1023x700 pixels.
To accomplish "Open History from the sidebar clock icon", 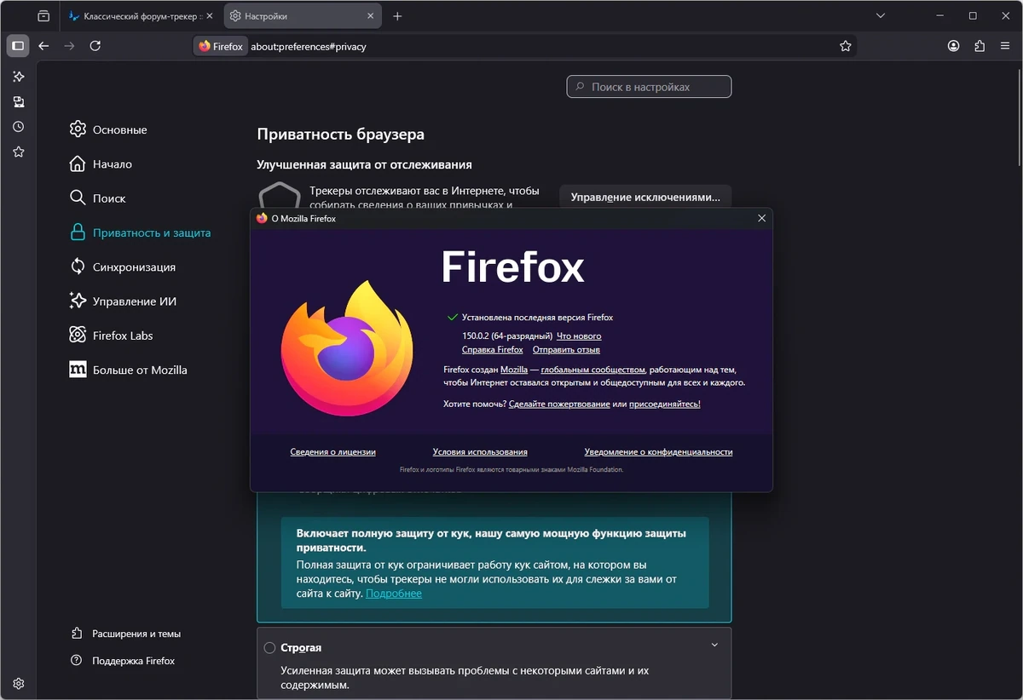I will click(x=18, y=127).
